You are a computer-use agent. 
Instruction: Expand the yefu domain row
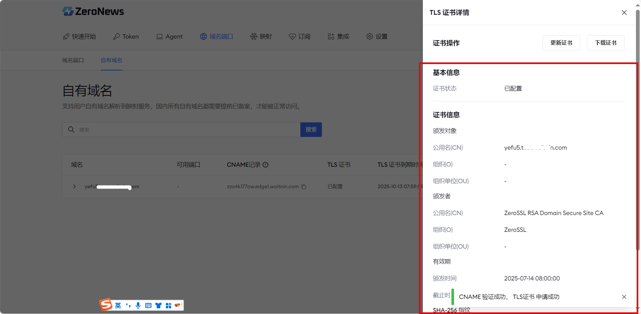(x=75, y=187)
